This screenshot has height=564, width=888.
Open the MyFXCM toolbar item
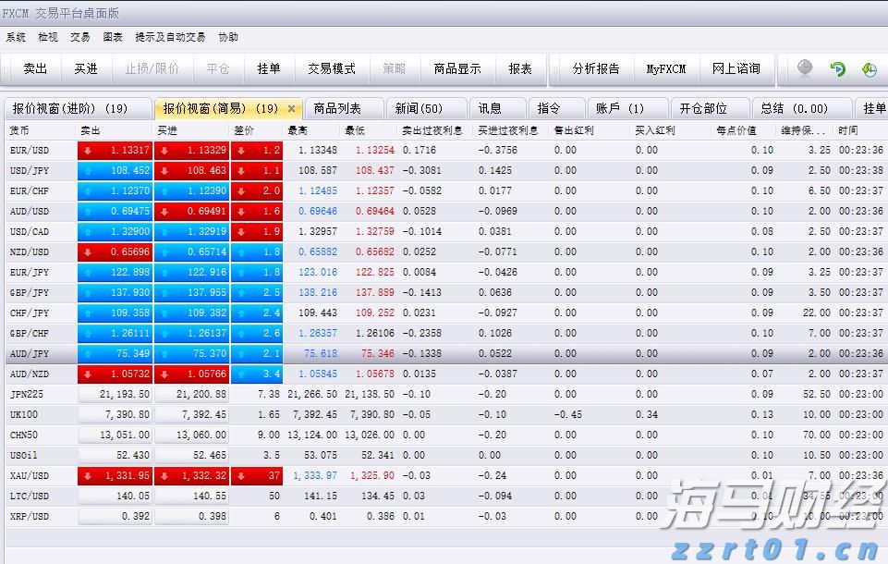pos(667,67)
